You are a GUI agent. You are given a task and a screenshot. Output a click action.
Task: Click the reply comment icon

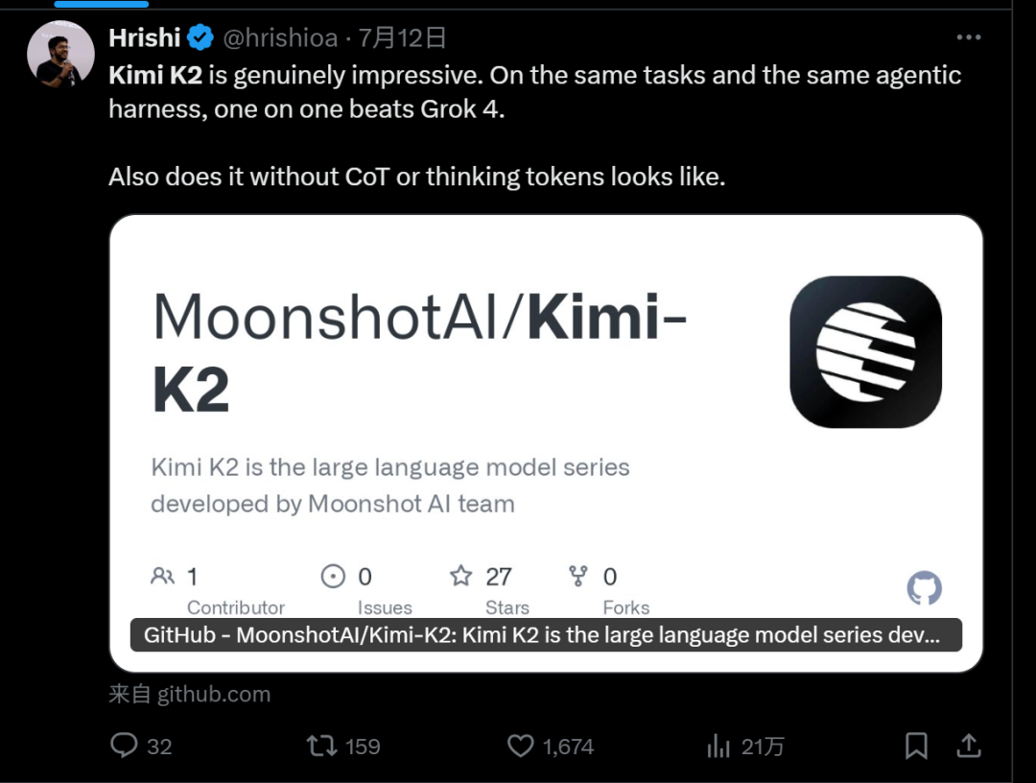(125, 746)
